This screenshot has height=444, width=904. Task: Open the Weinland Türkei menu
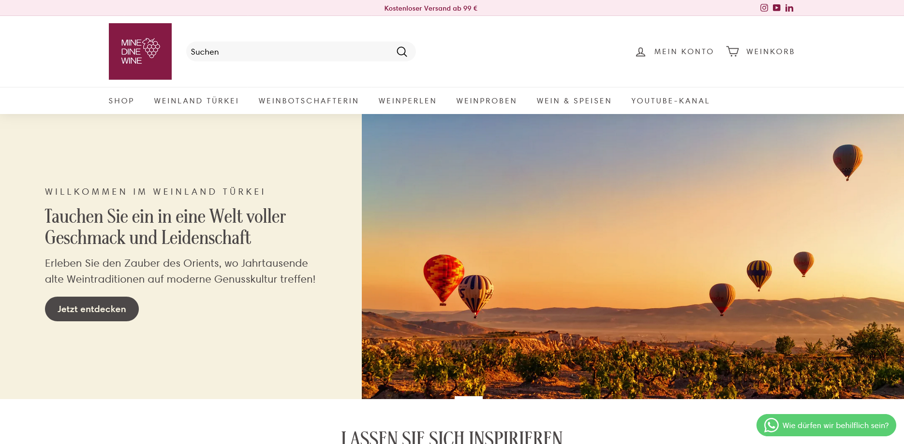(x=196, y=101)
